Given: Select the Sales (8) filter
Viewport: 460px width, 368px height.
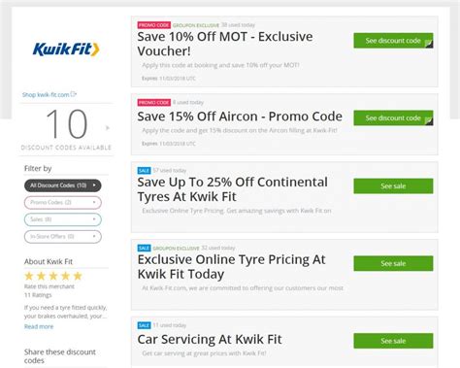Looking at the screenshot, I should 63,219.
